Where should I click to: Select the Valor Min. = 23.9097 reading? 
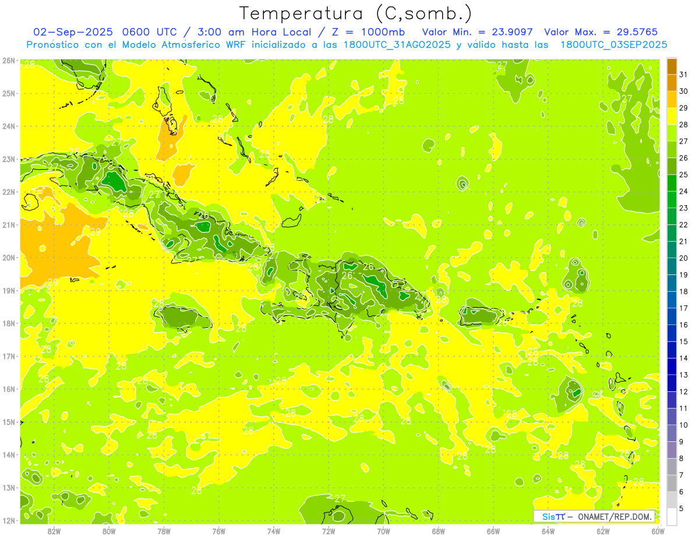[x=477, y=32]
